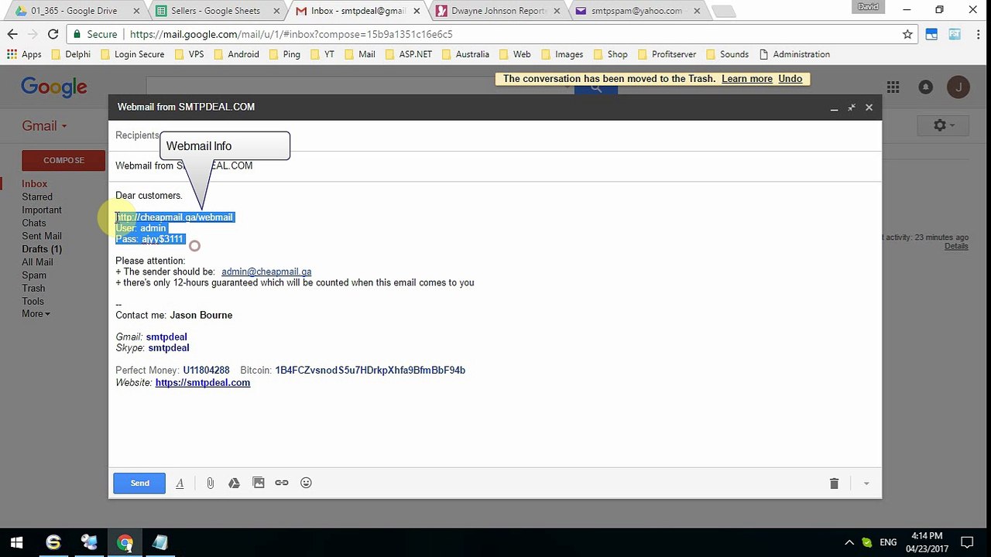991x557 pixels.
Task: Open the ASP.NET bookmarks folder
Action: coord(408,54)
